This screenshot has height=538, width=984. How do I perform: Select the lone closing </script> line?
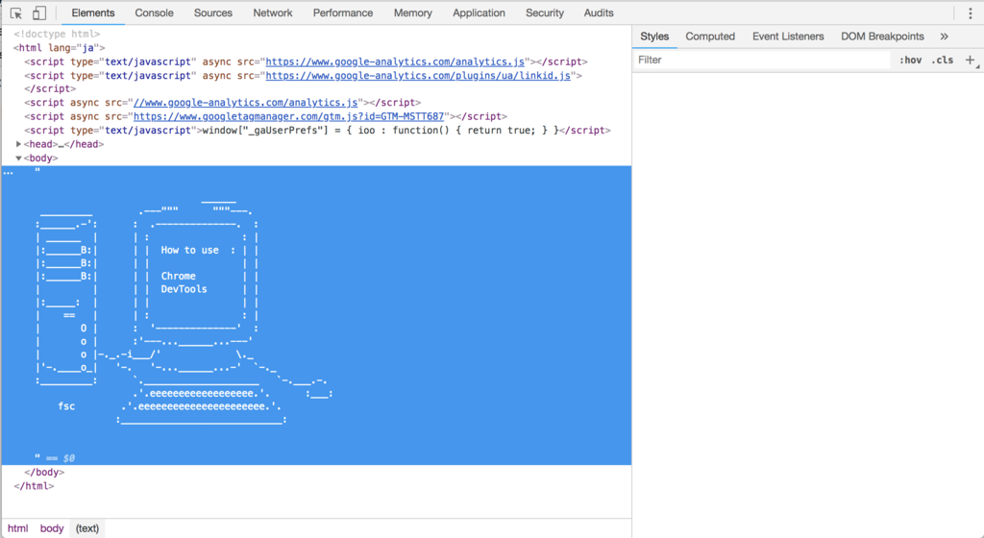pos(50,89)
